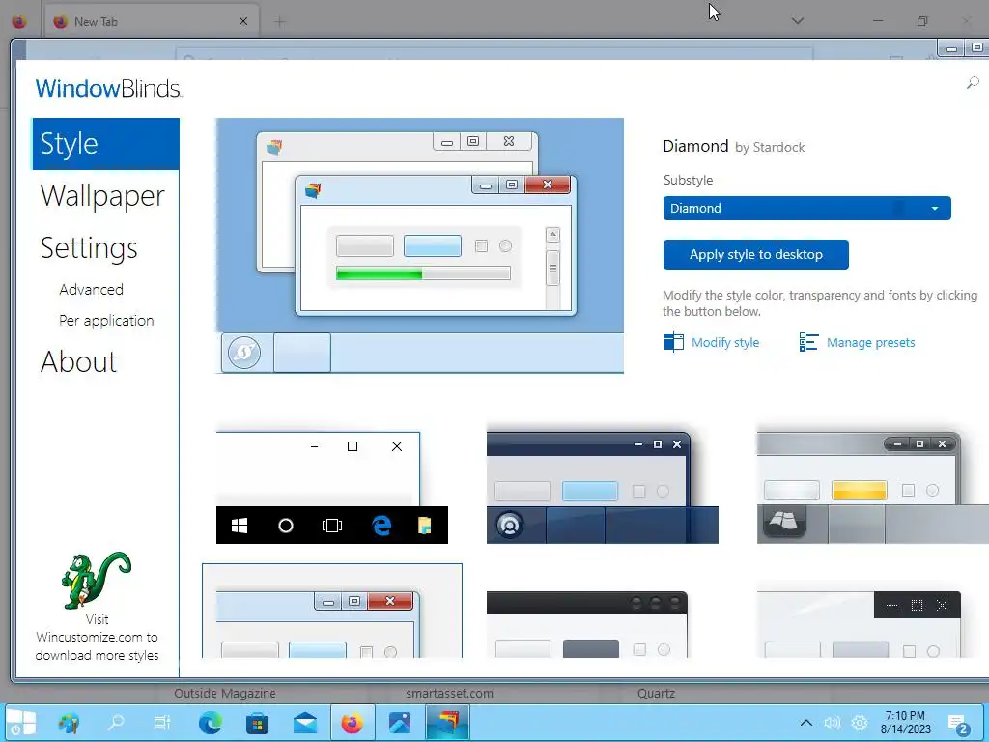
Task: Open the Style section in WindowBlinds
Action: tap(105, 144)
